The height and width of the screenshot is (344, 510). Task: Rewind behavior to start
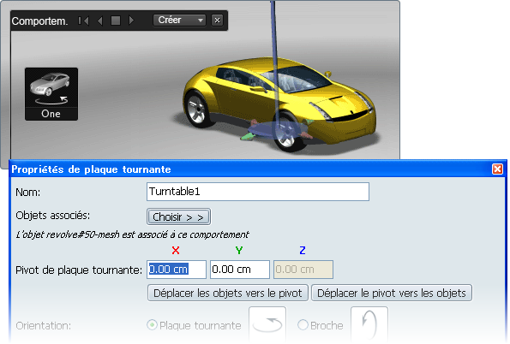[x=83, y=21]
